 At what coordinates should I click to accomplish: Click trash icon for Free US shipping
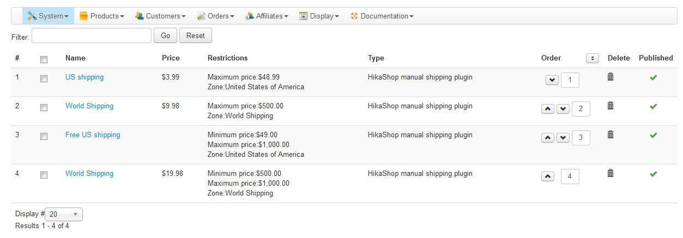click(611, 135)
